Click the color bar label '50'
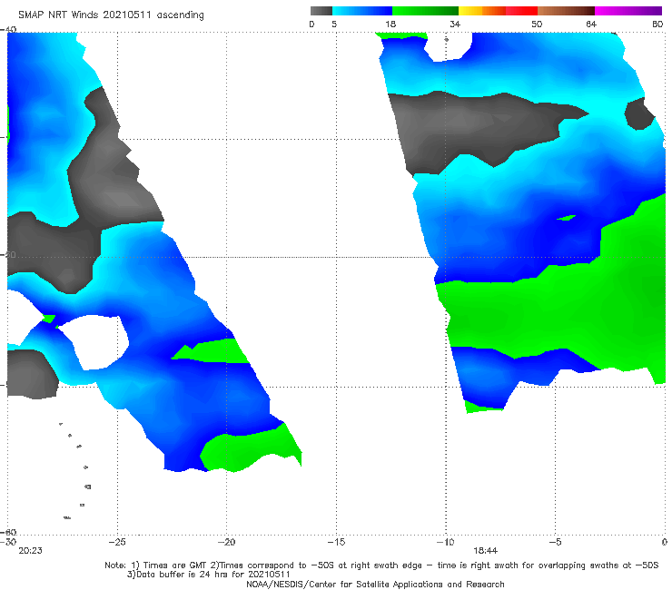 537,25
